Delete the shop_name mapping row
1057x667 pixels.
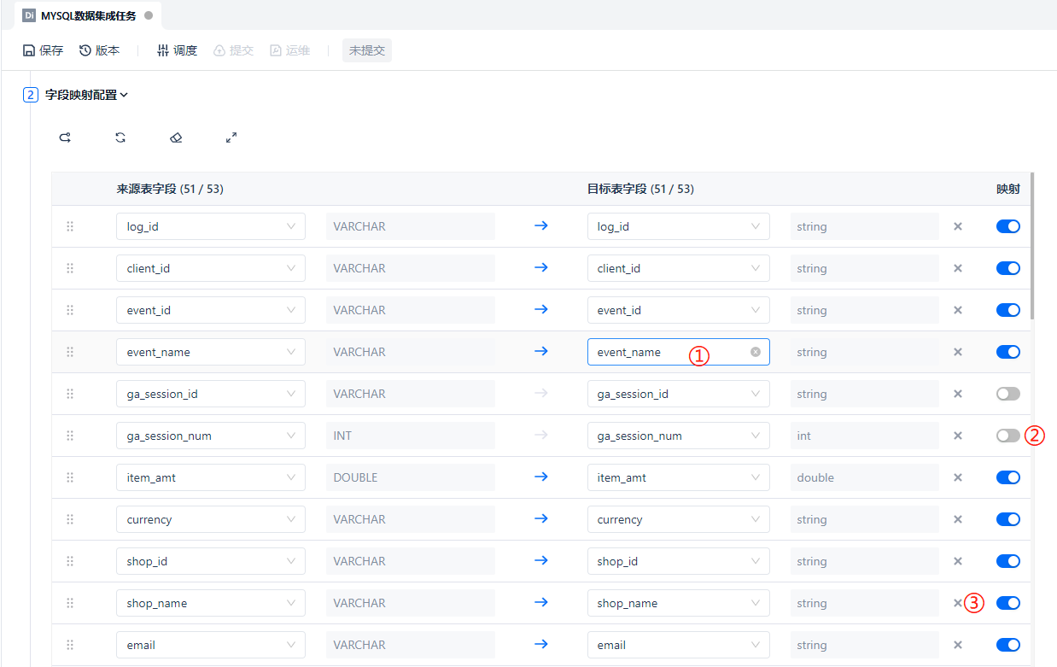point(957,603)
